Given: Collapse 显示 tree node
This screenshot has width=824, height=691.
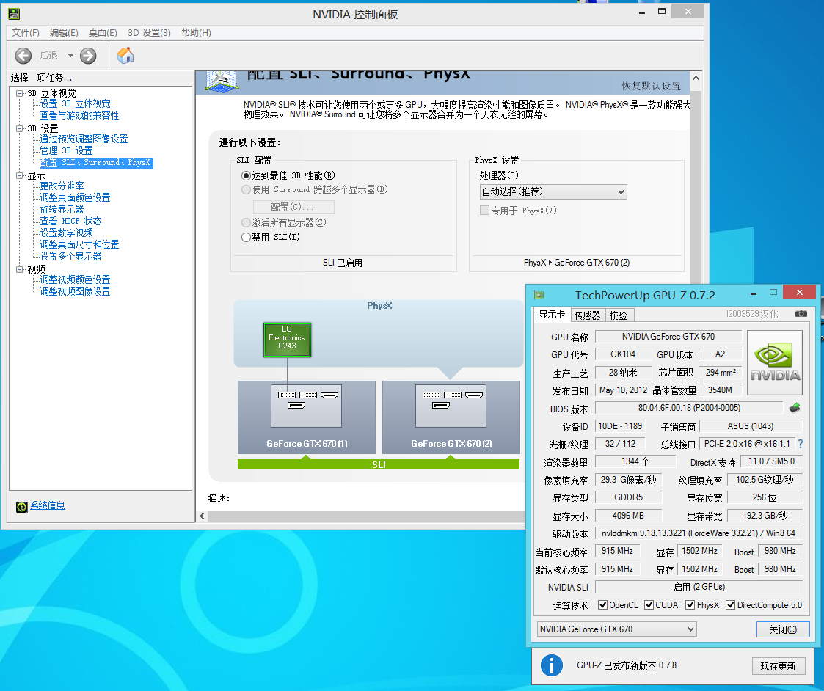Looking at the screenshot, I should point(19,176).
